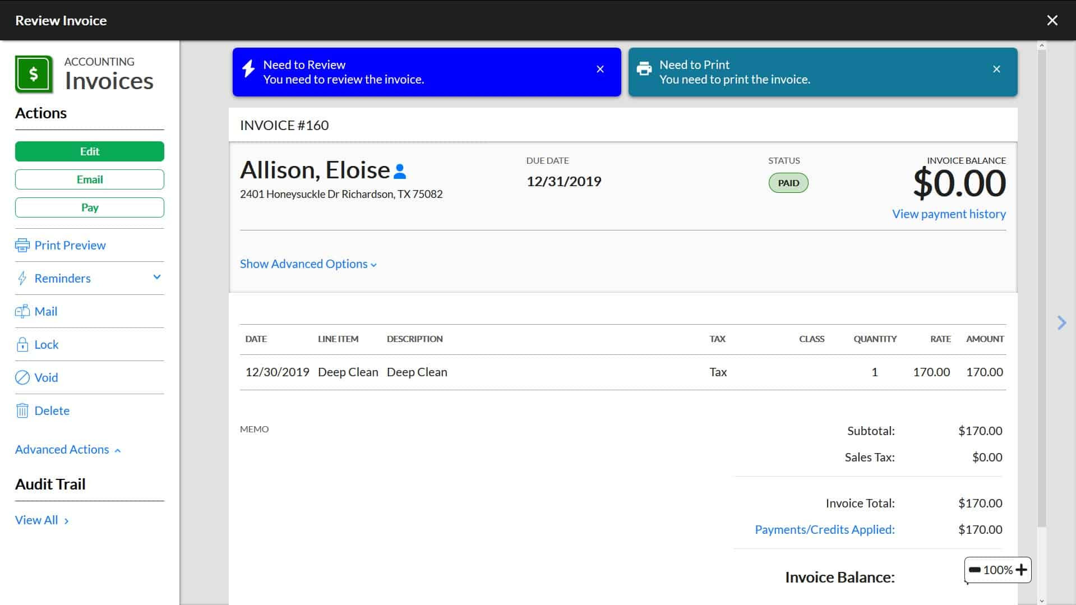Delete this invoice
The width and height of the screenshot is (1076, 605).
[52, 410]
